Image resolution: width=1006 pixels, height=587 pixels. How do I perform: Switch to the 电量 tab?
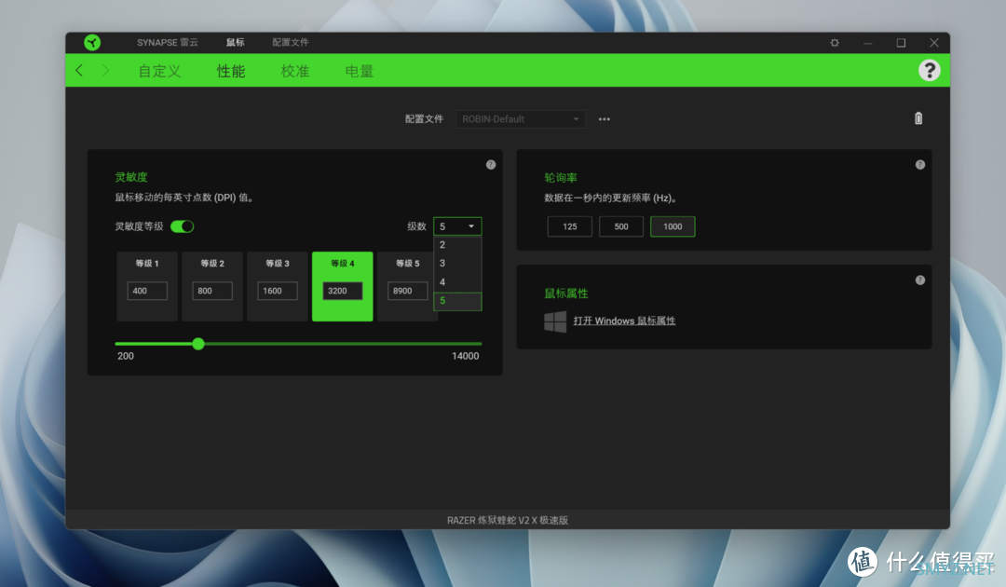[x=360, y=71]
